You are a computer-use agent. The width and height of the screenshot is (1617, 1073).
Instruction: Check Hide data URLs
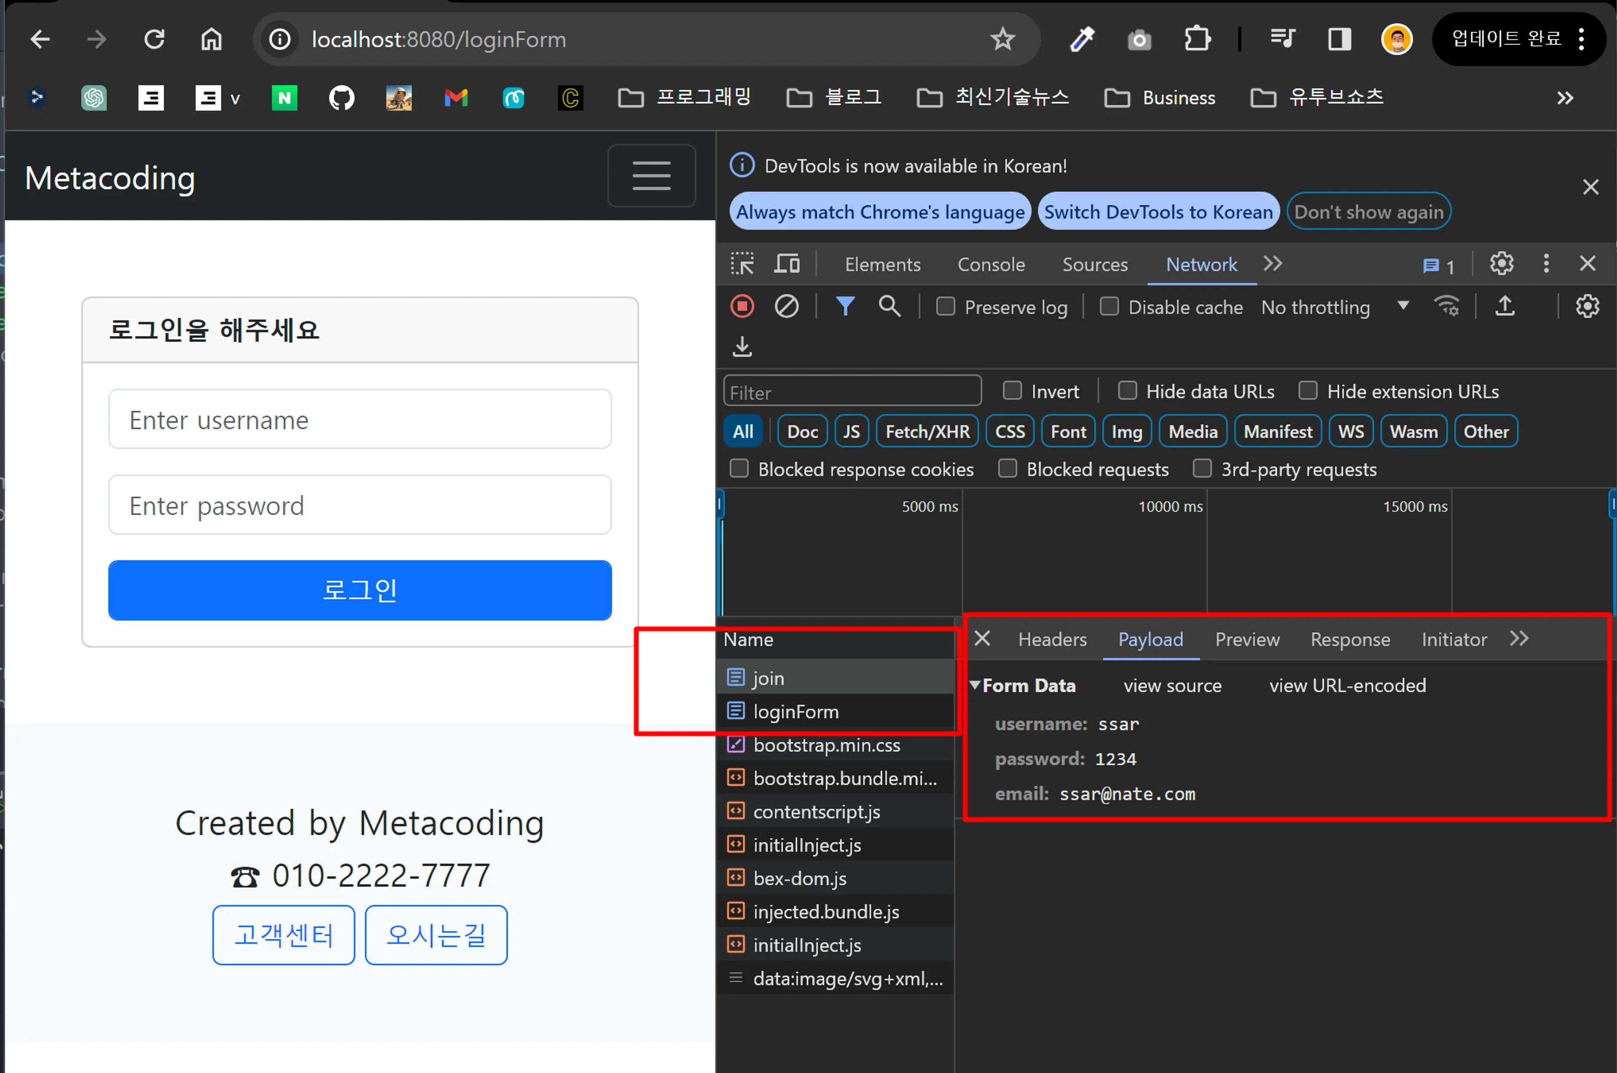pos(1127,391)
